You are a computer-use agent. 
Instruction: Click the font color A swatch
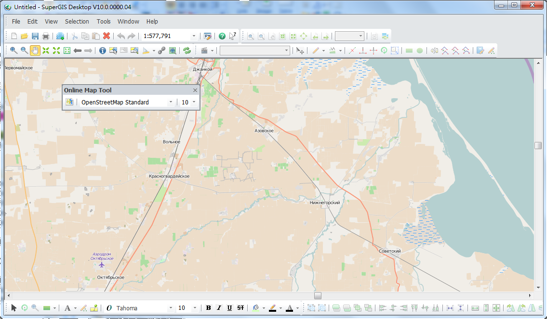[x=290, y=308]
